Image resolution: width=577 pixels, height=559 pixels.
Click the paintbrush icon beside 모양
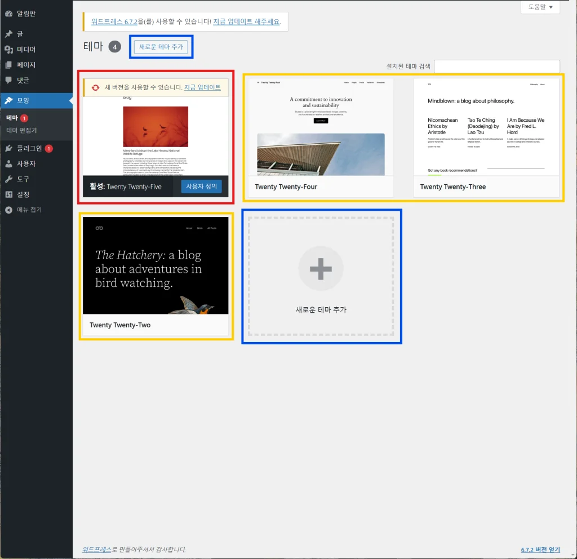point(9,100)
